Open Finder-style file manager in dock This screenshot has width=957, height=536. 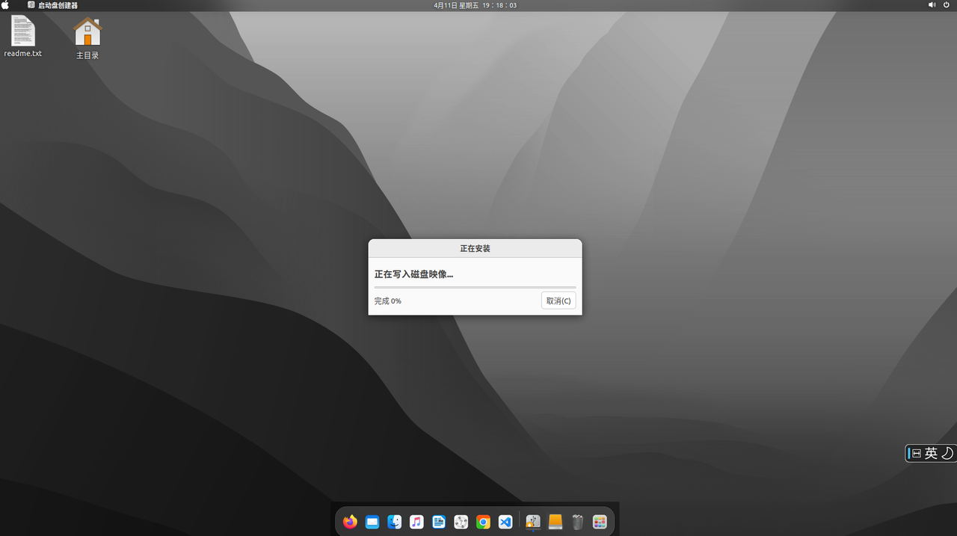pos(395,522)
